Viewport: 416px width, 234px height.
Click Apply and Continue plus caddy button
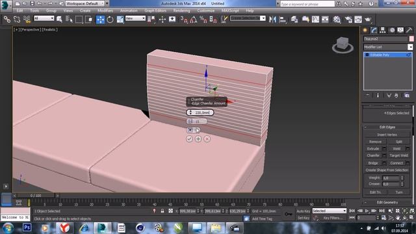click(x=198, y=138)
